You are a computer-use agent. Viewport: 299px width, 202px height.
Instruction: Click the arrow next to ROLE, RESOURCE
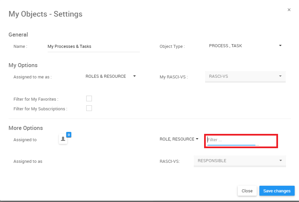tap(197, 139)
